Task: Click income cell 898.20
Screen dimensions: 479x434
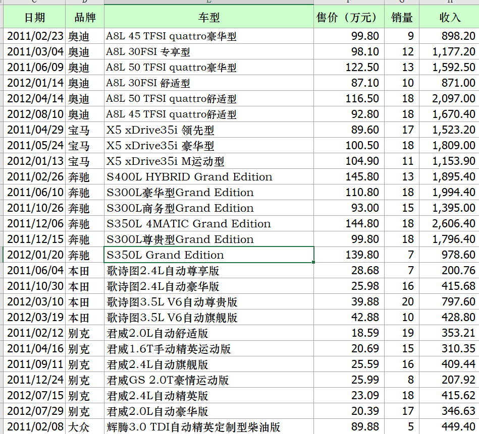Action: pos(449,36)
